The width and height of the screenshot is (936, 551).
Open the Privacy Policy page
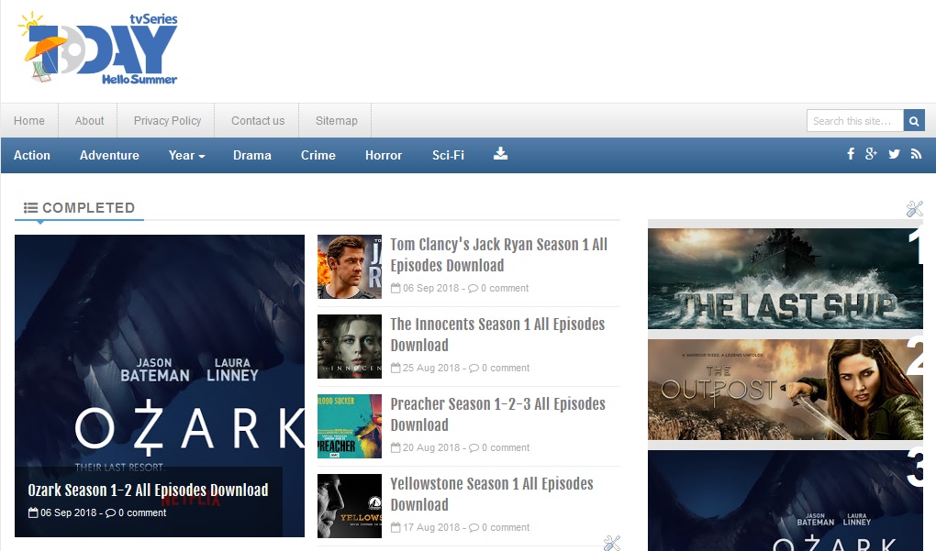click(166, 120)
